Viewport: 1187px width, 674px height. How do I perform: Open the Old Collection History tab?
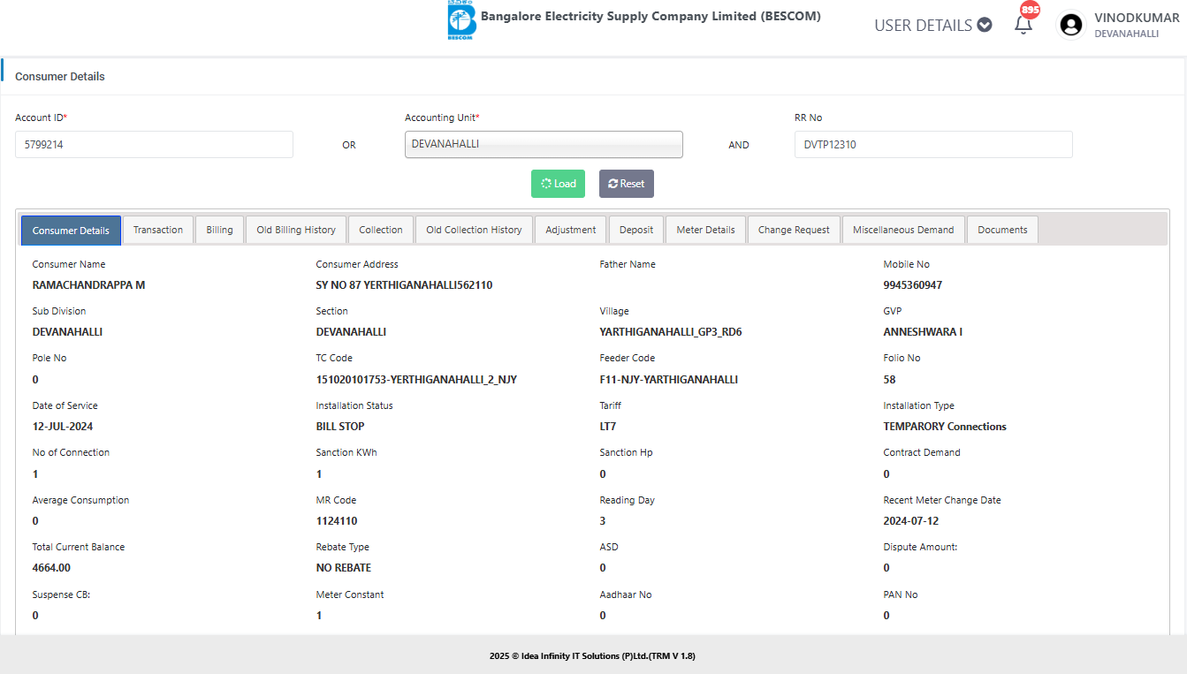[x=474, y=230]
